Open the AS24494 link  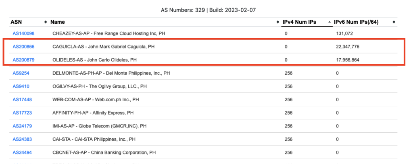[22, 153]
